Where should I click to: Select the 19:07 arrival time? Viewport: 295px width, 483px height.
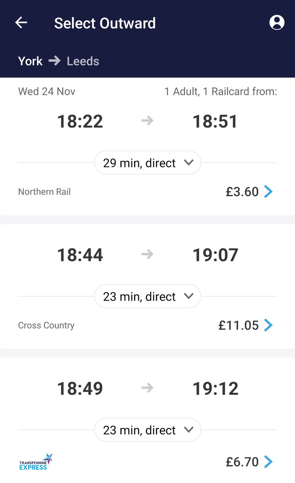point(215,255)
